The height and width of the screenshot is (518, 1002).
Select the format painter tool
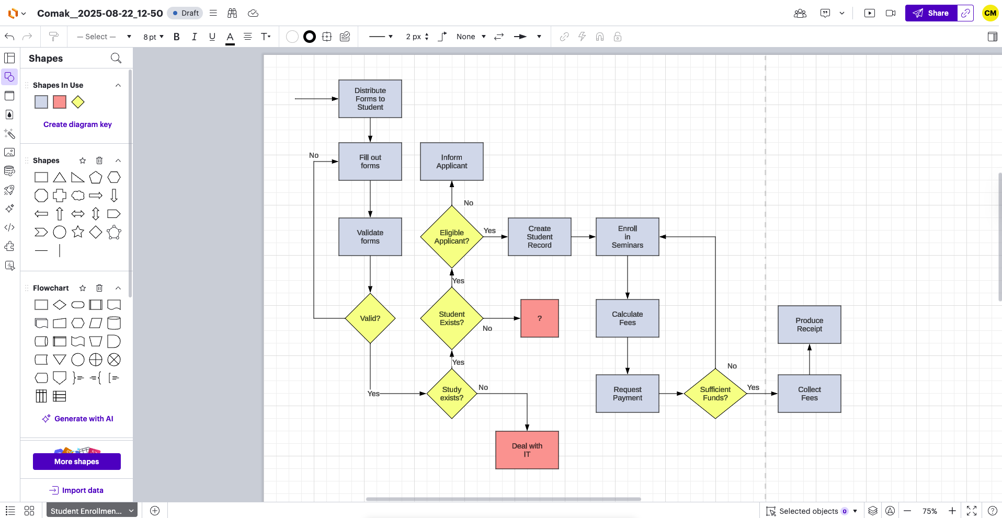coord(53,37)
